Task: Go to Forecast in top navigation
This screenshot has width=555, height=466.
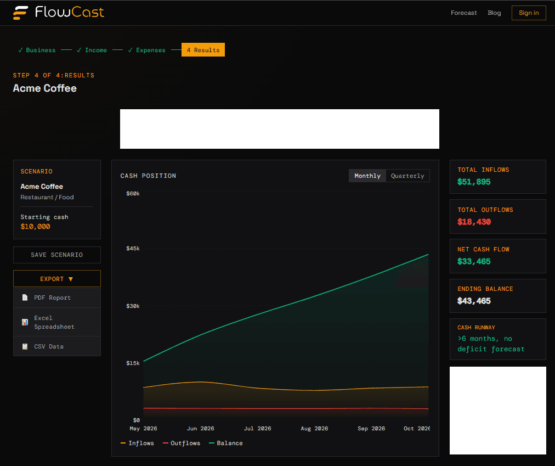Action: tap(463, 13)
